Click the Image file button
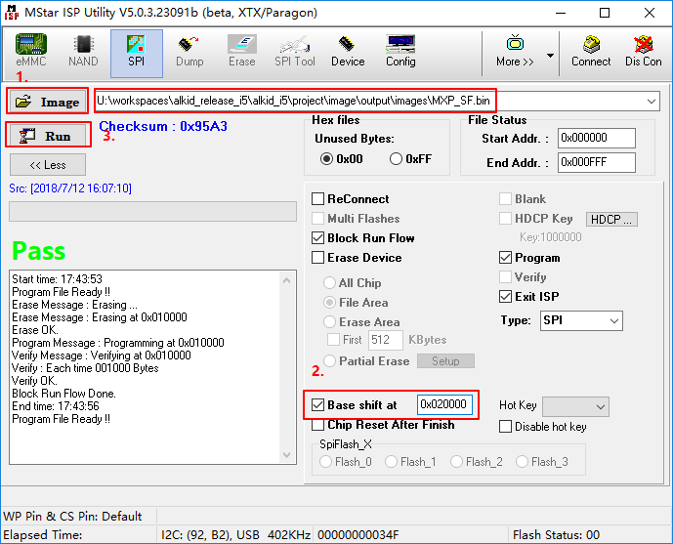 48,102
